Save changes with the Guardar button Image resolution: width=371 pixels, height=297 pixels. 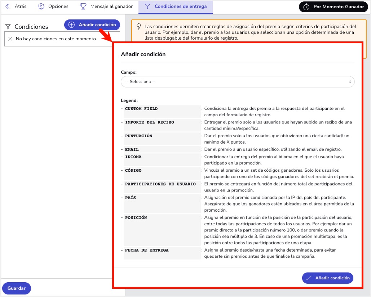click(17, 288)
